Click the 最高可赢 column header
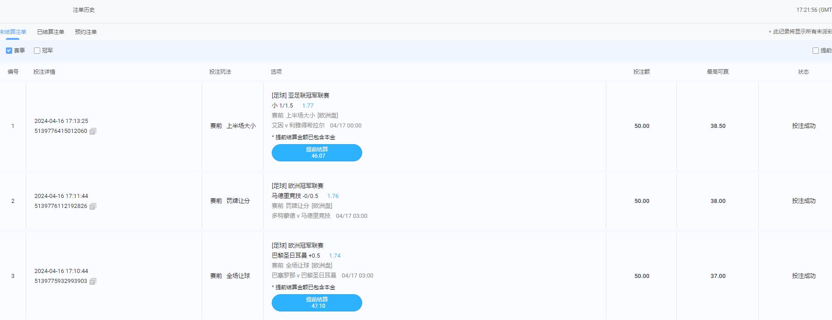832x320 pixels. point(718,72)
